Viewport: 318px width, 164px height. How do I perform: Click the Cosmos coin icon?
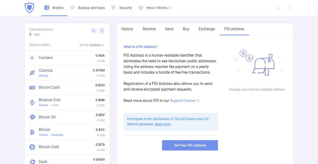point(32,73)
